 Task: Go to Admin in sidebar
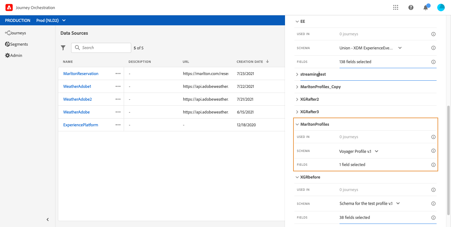pyautogui.click(x=13, y=55)
